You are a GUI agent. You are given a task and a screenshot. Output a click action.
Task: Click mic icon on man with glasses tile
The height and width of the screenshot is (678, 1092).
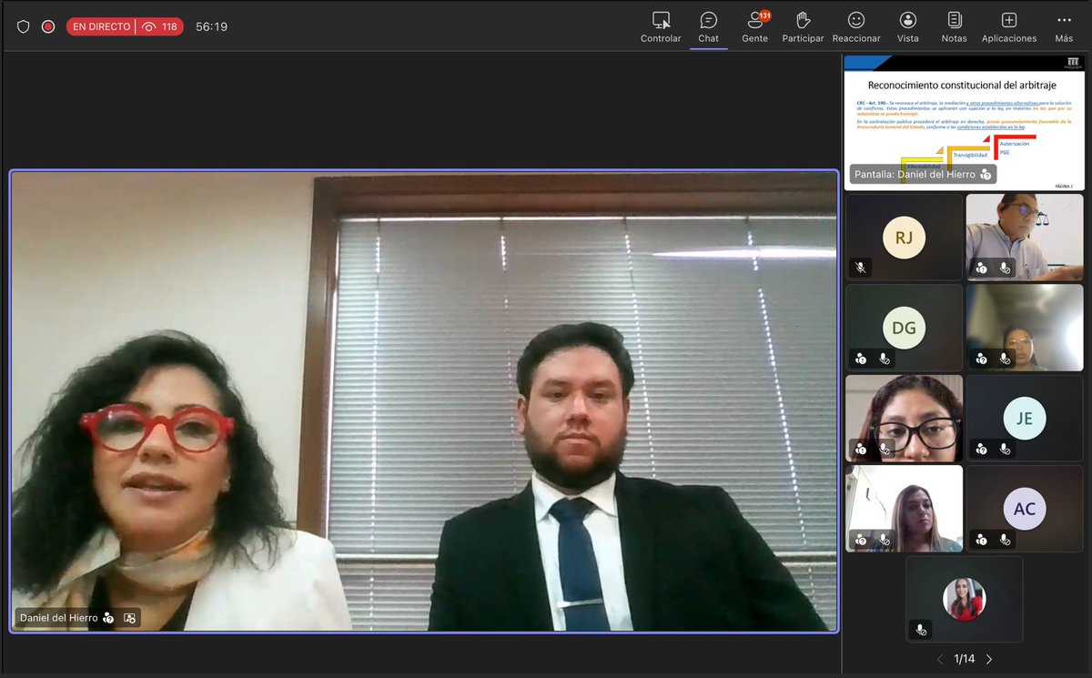[1005, 268]
